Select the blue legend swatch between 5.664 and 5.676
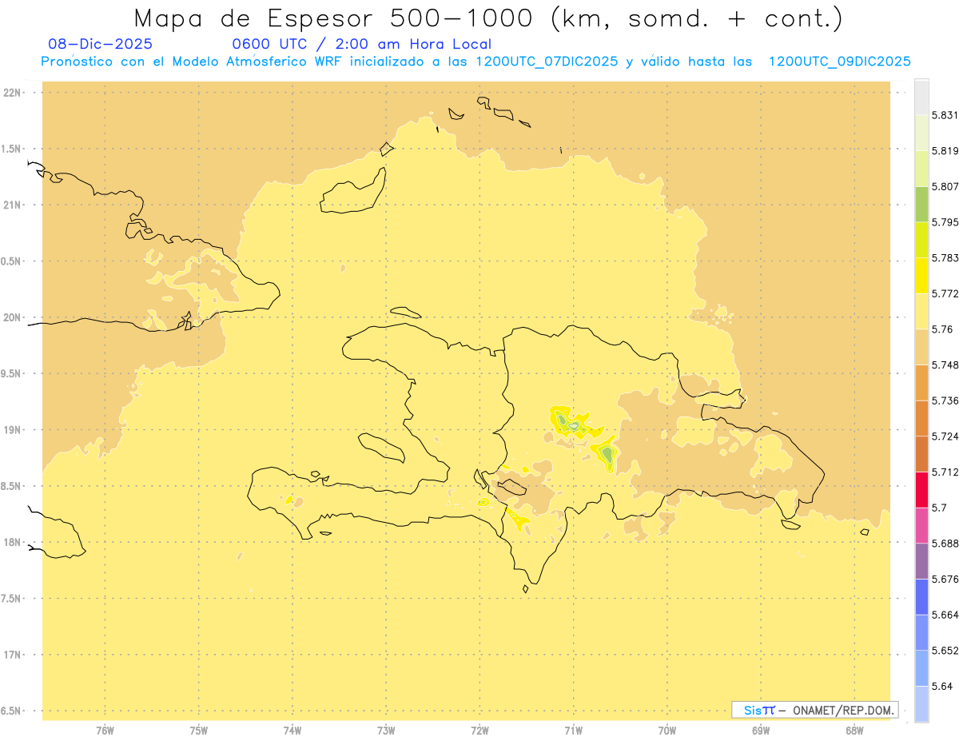Screen dimensions: 959x741 [921, 596]
